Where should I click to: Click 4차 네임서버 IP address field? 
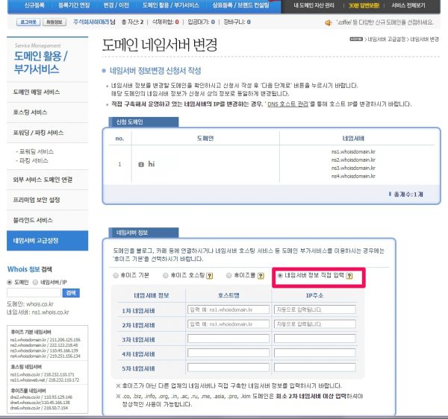(315, 353)
